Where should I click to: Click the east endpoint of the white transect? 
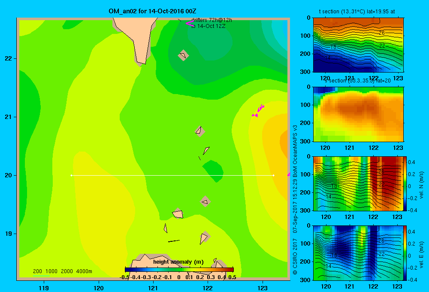274,175
